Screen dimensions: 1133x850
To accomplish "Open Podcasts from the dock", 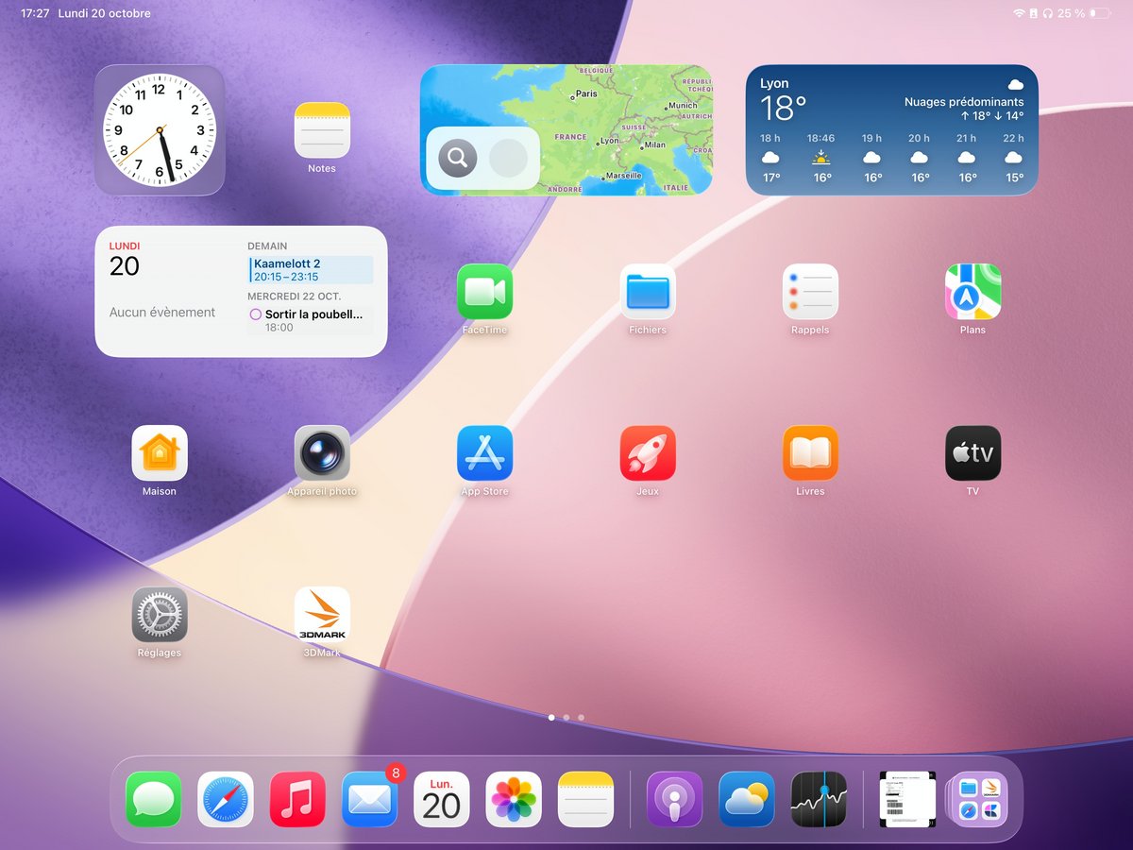I will 674,799.
